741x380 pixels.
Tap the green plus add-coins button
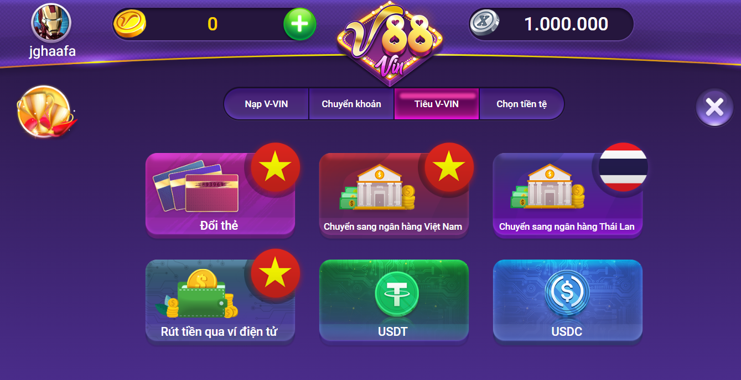click(x=300, y=24)
